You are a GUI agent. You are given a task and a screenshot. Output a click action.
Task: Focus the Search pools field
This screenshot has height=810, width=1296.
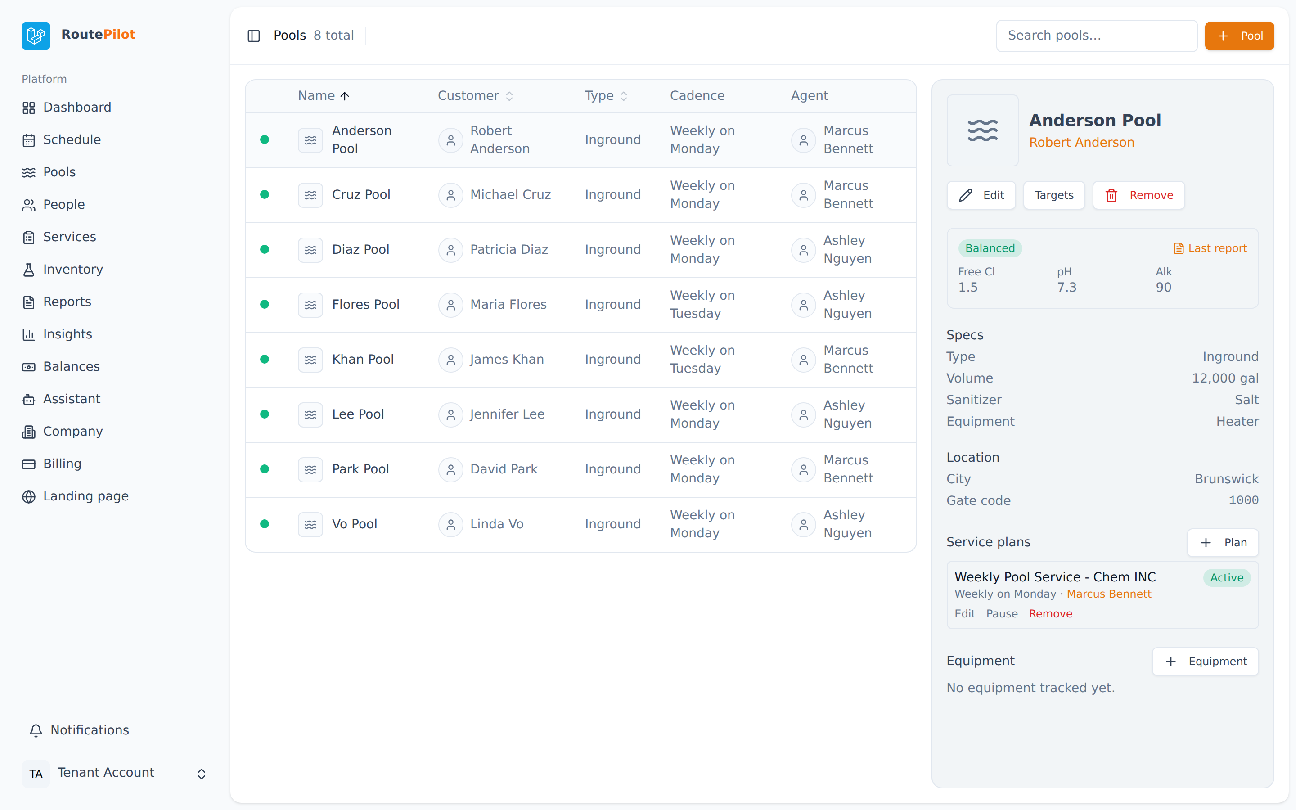pos(1096,36)
